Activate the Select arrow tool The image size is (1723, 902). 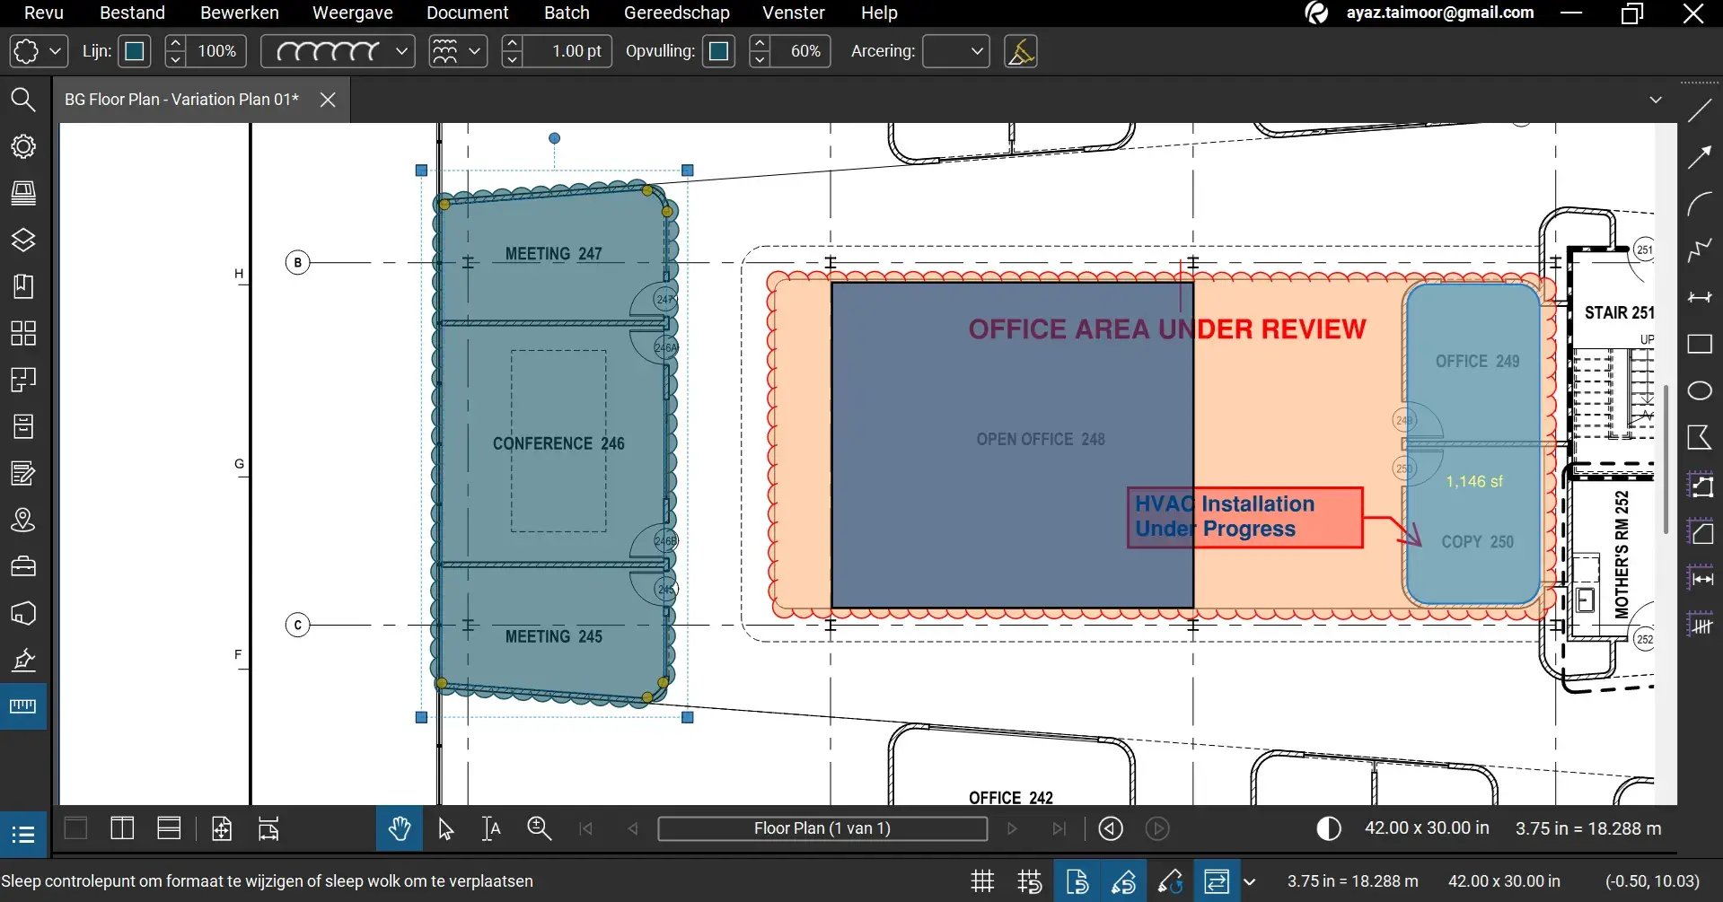coord(445,828)
